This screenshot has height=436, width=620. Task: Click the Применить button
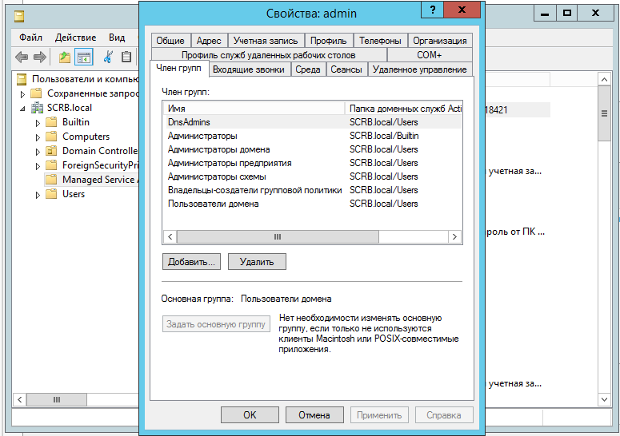[x=379, y=415]
